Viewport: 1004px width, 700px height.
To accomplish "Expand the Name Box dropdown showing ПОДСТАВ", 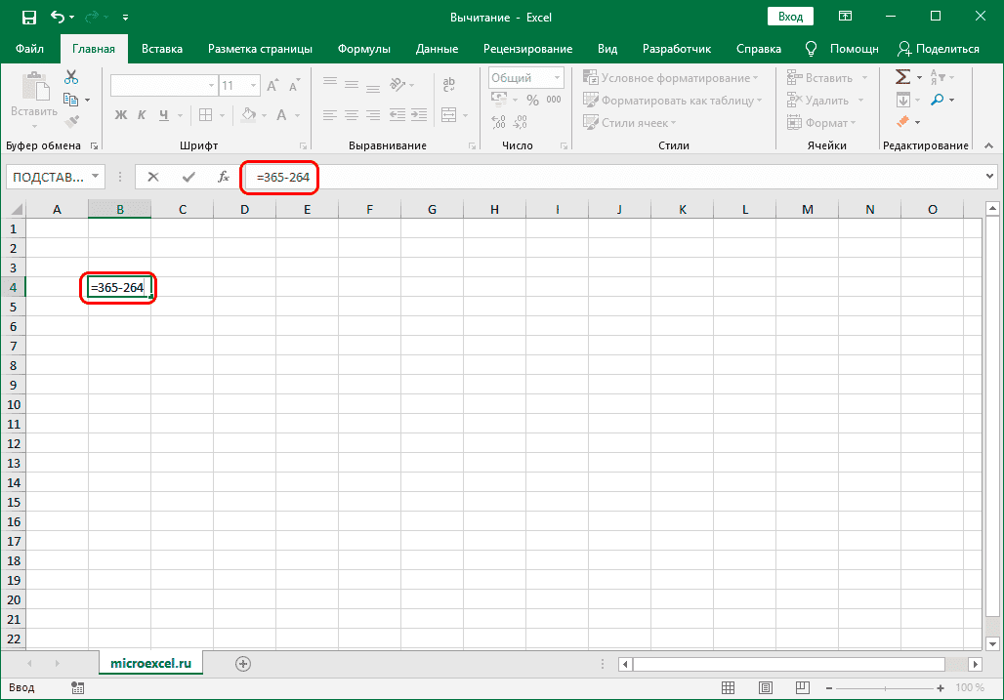I will tap(96, 177).
